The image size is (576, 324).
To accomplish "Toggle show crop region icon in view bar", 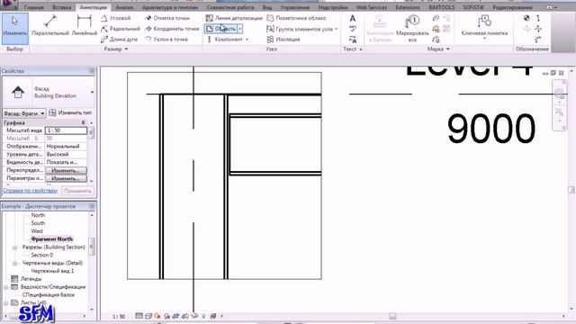I will 185,316.
